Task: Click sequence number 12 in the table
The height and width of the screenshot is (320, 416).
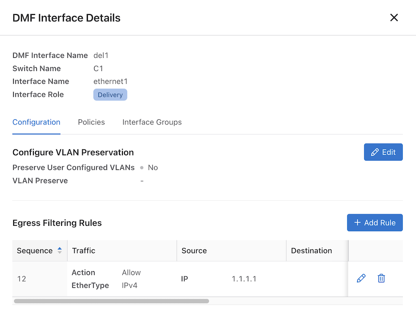Action: pyautogui.click(x=22, y=279)
